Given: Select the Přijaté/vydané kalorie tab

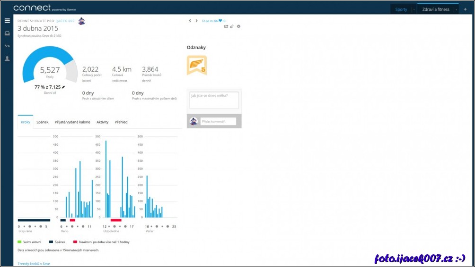Looking at the screenshot, I should [72, 122].
